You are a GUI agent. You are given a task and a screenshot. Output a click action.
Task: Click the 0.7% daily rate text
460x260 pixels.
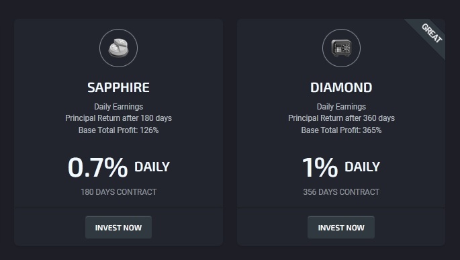click(x=97, y=167)
